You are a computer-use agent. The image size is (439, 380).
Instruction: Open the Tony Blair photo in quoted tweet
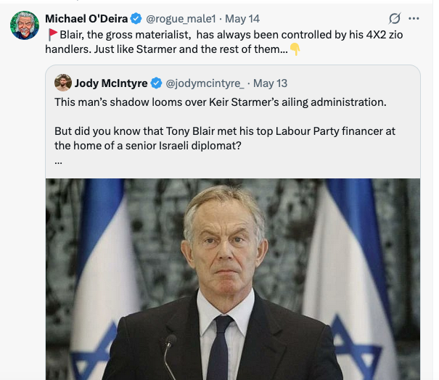[x=233, y=279]
